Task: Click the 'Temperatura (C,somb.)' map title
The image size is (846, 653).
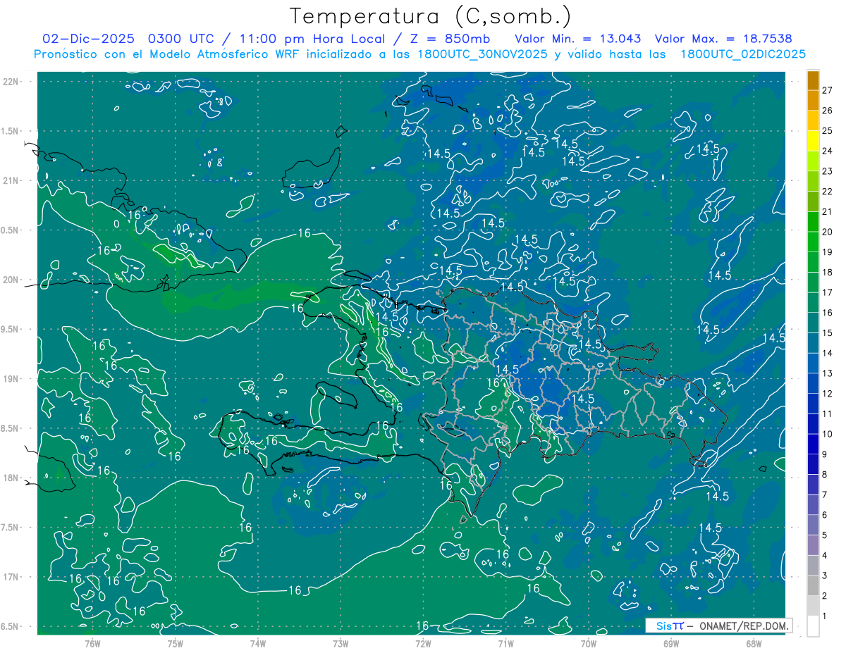Action: tap(431, 16)
